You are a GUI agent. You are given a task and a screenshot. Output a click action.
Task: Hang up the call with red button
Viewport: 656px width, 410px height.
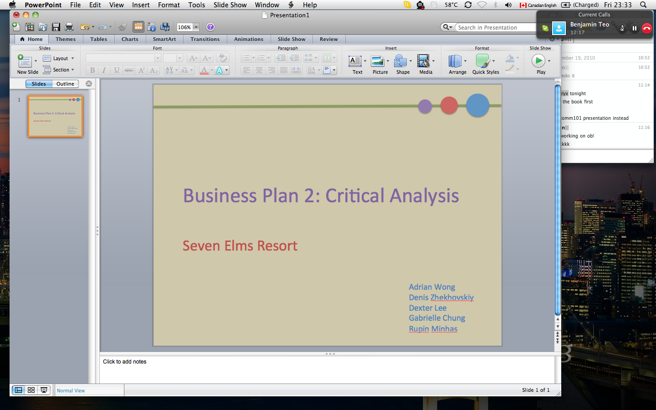tap(646, 28)
